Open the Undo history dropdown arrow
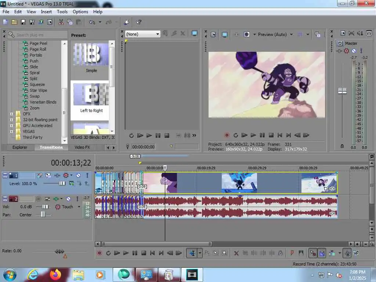This screenshot has width=376, height=282. (x=100, y=22)
